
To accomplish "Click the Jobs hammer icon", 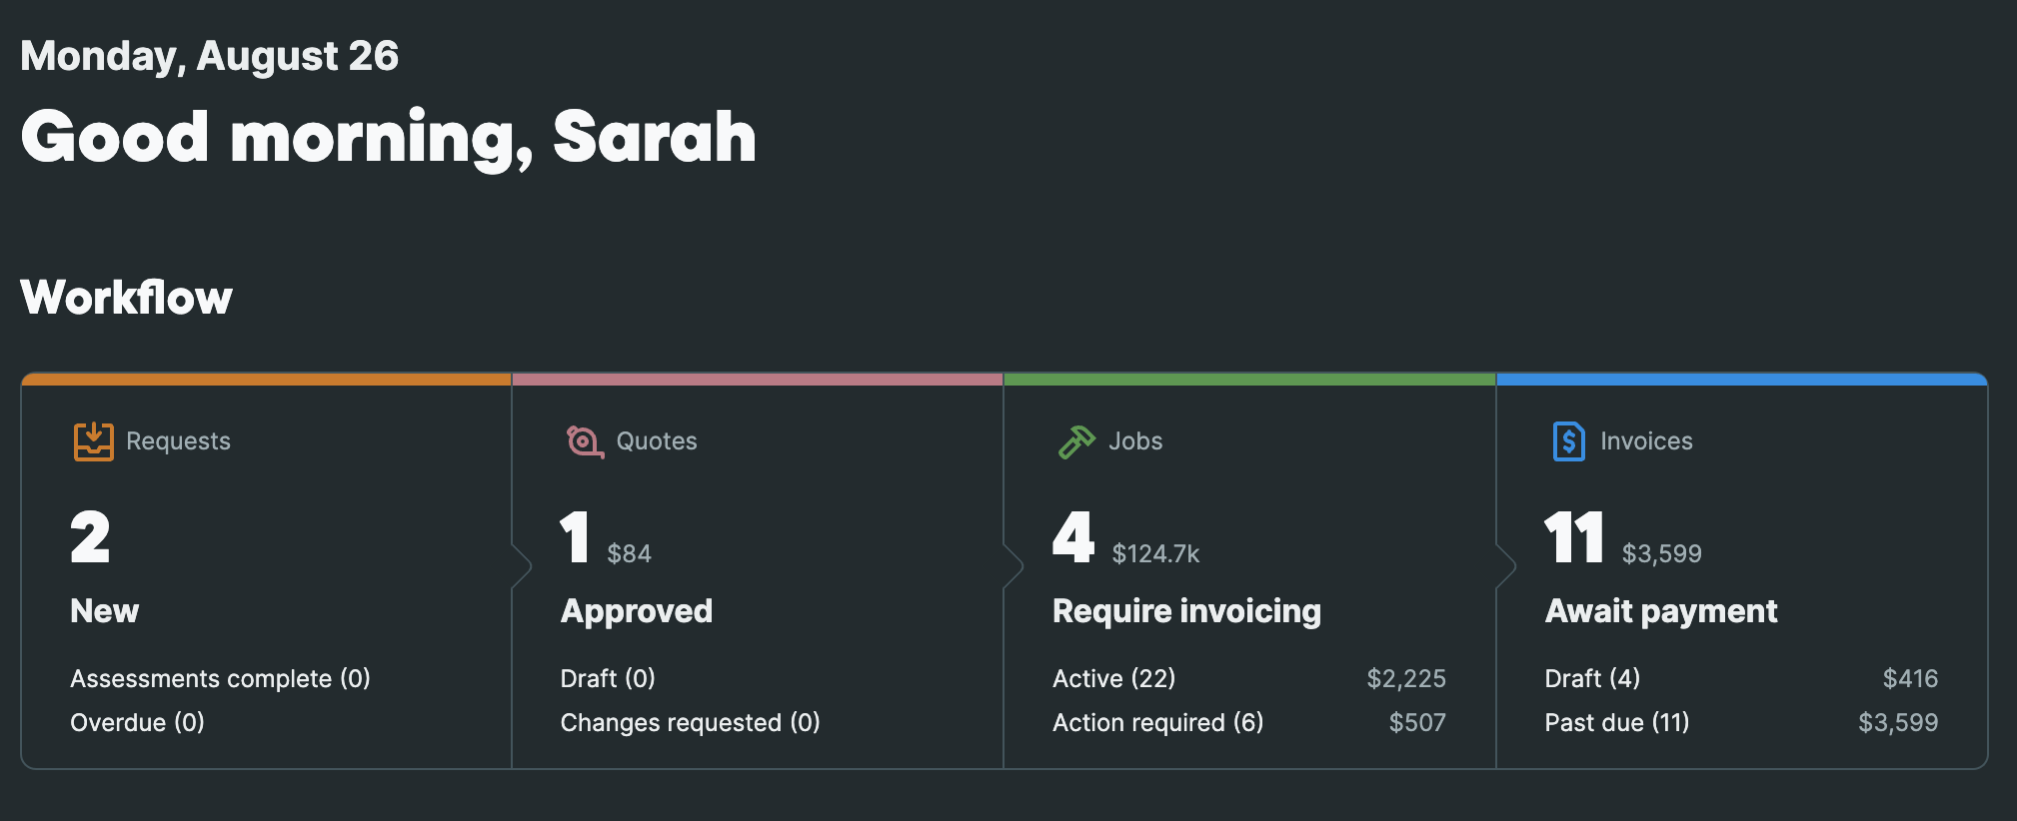I will pos(1076,440).
